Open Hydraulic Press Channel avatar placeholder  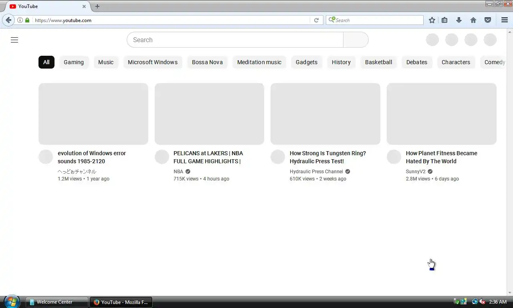pyautogui.click(x=278, y=157)
